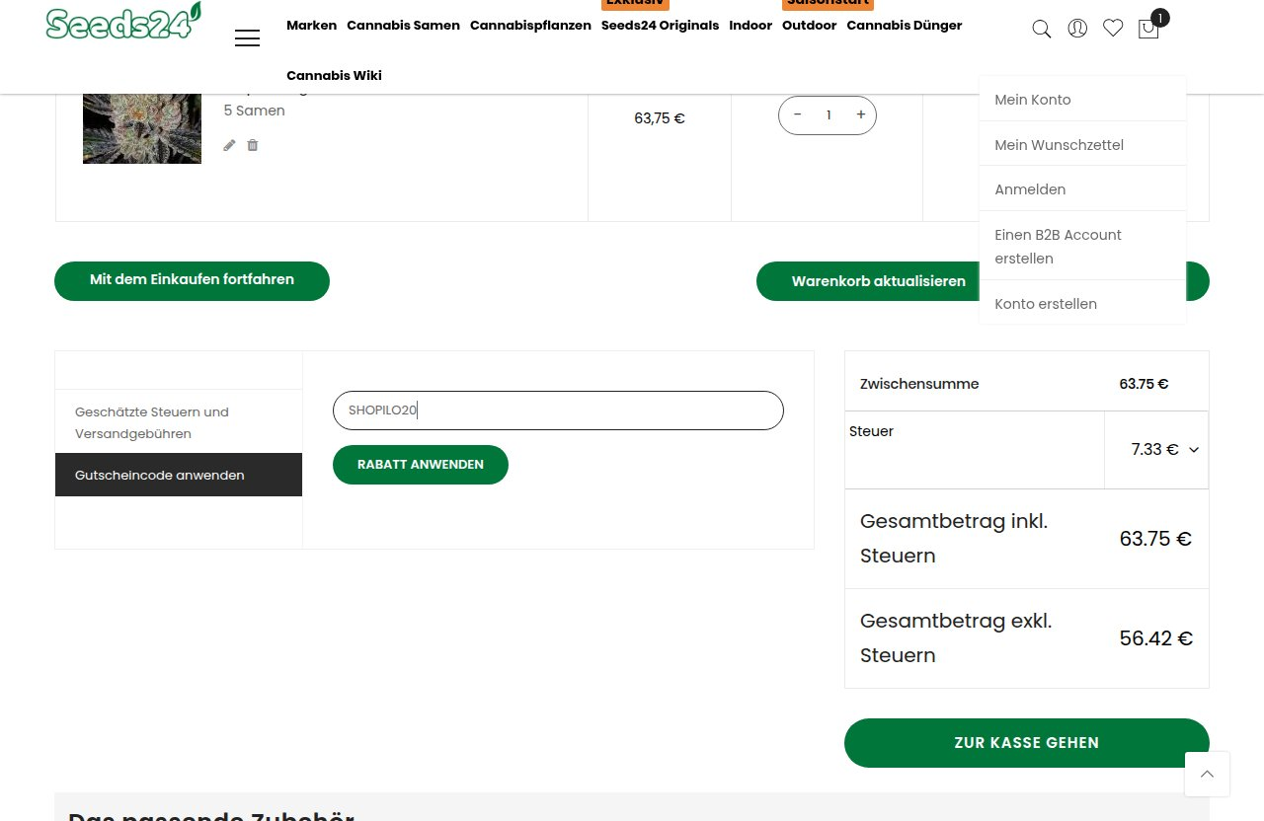This screenshot has width=1264, height=821.
Task: Select Gutscheincode anwenden tab
Action: (x=179, y=476)
